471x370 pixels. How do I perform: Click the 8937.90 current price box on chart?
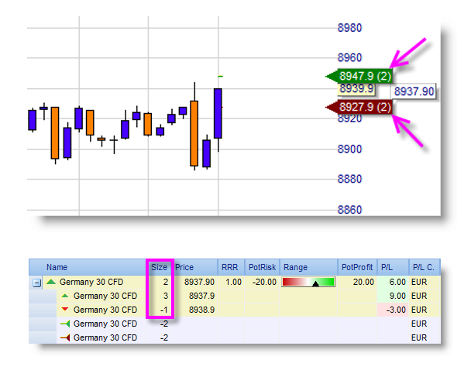click(x=414, y=91)
